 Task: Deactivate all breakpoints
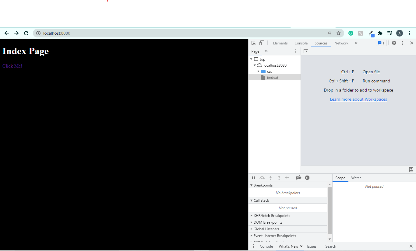(298, 178)
